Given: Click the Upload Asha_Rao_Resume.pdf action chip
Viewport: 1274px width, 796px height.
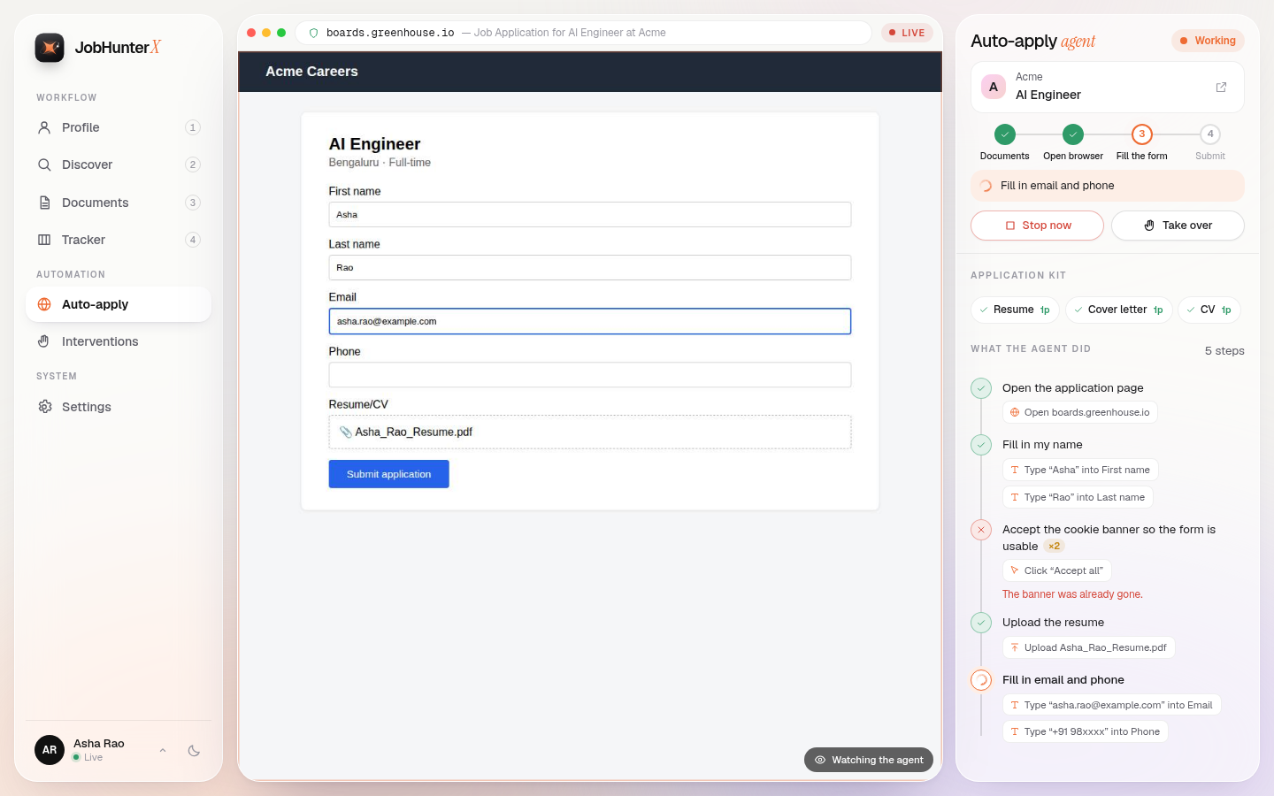Looking at the screenshot, I should point(1088,647).
